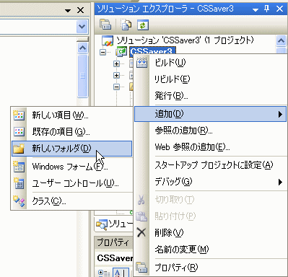Choose Web 参照の追加(E)... menu entry
This screenshot has width=288, height=277.
coord(211,146)
